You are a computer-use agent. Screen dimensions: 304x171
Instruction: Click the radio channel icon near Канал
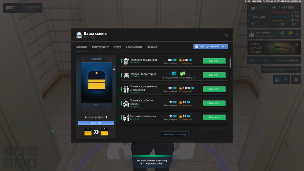pyautogui.click(x=251, y=60)
